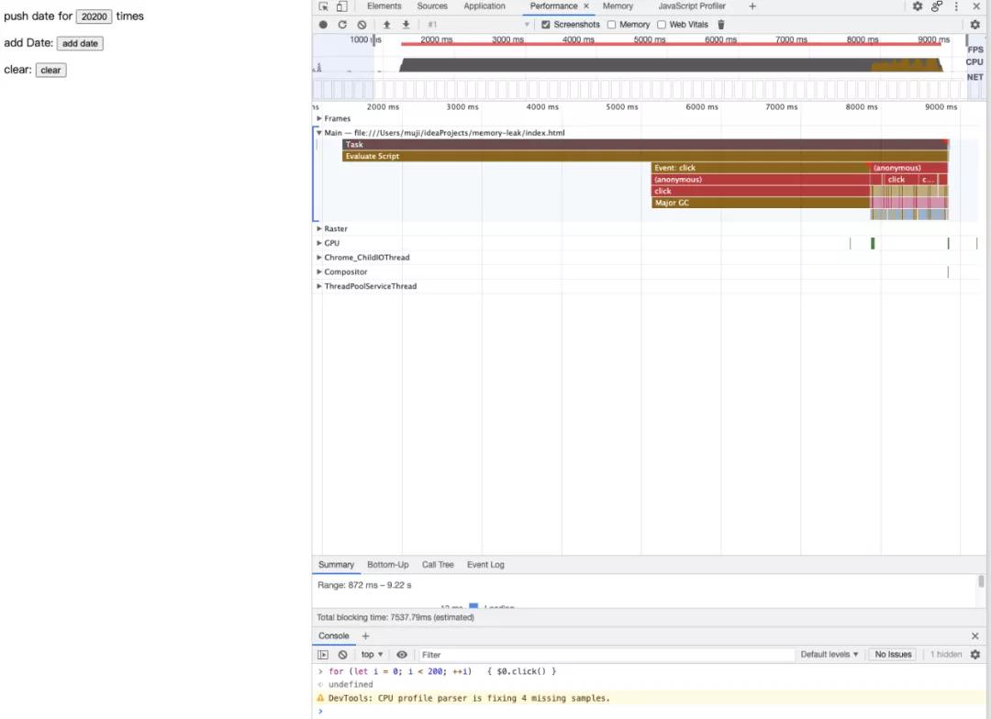
Task: Add a new DevTools tab with plus icon
Action: tap(752, 6)
